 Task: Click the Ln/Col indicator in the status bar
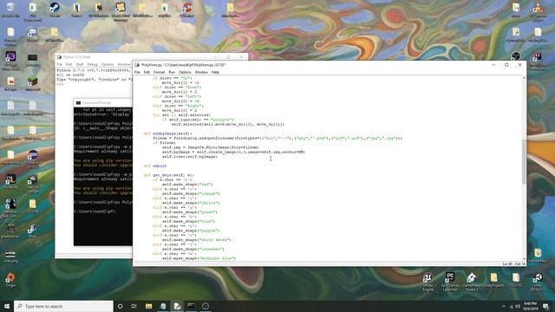(514, 263)
